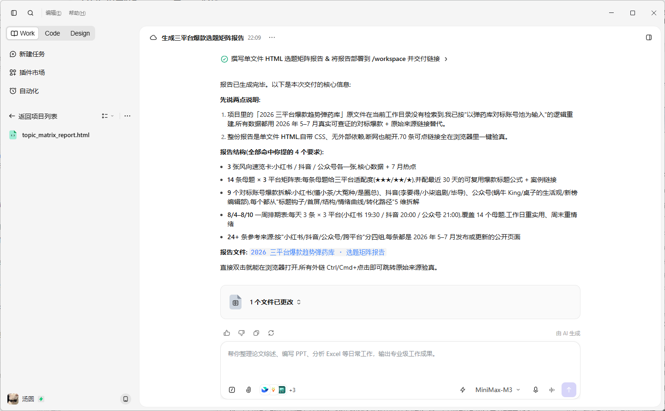Go back via 返回项目列表
665x411 pixels.
pyautogui.click(x=33, y=116)
